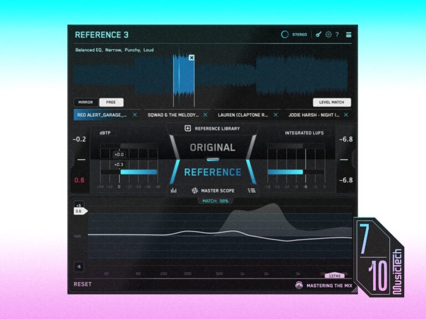
Task: Click the STEREO label
Action: coord(300,34)
